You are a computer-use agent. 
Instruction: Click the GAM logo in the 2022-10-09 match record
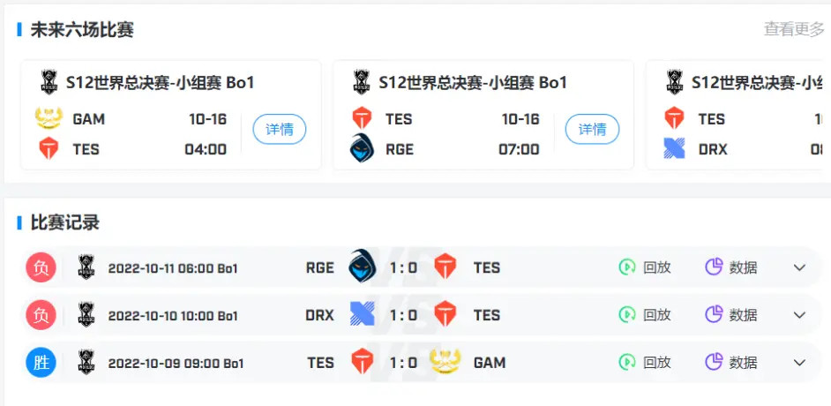coord(445,362)
